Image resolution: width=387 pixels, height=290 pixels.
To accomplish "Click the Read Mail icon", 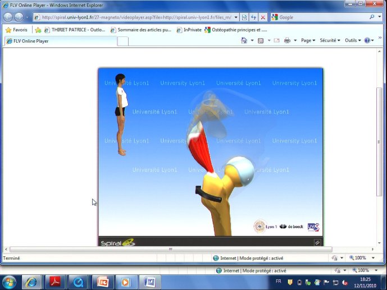I will 277,40.
